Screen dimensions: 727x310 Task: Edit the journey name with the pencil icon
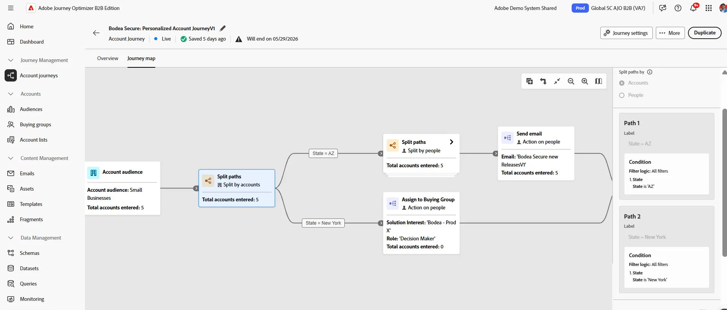pos(223,28)
